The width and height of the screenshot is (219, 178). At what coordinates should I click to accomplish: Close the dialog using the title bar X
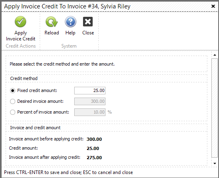point(213,6)
